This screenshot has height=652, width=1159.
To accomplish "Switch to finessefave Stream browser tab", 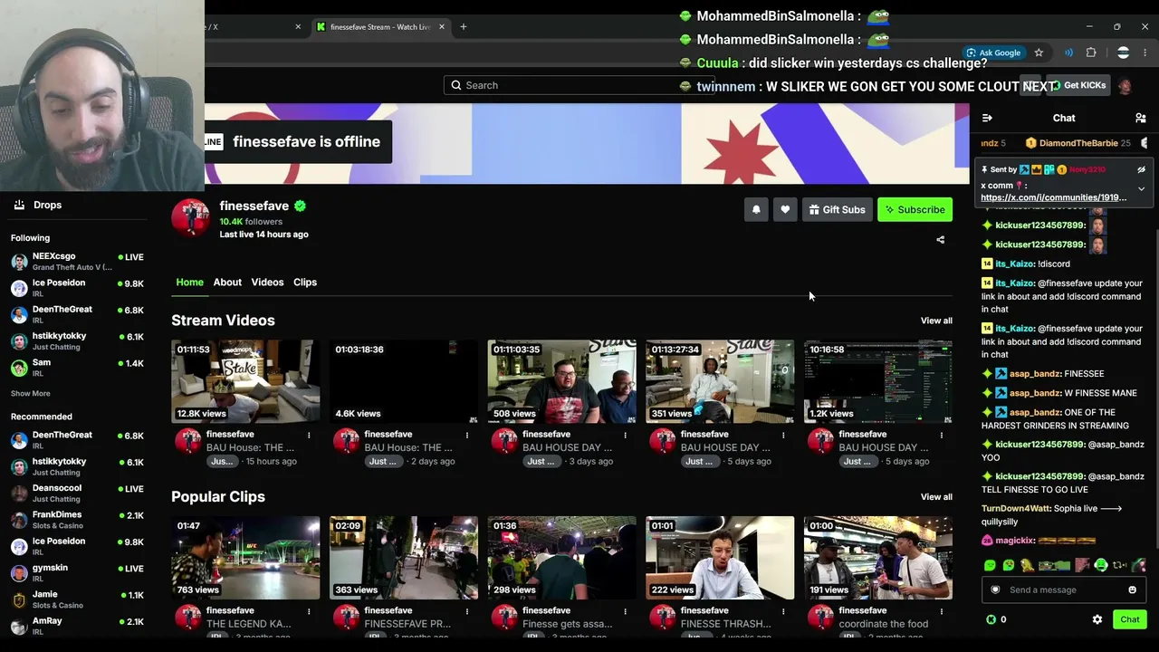I will pyautogui.click(x=379, y=26).
